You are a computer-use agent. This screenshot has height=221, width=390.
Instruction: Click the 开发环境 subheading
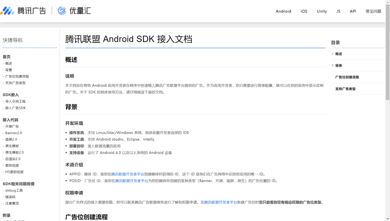pyautogui.click(x=74, y=123)
